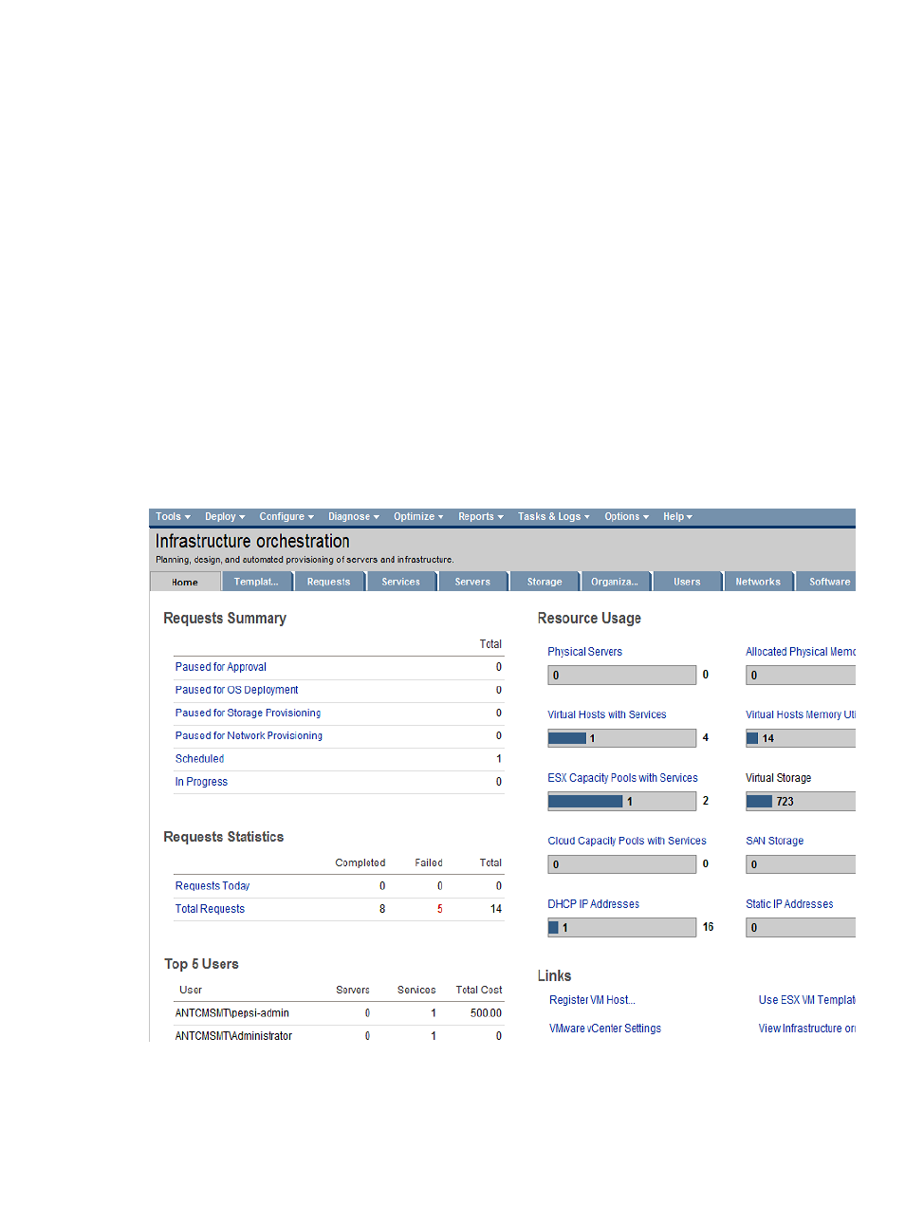Viewport: 905px width, 1205px height.
Task: View Scheduled requests
Action: pyautogui.click(x=200, y=759)
